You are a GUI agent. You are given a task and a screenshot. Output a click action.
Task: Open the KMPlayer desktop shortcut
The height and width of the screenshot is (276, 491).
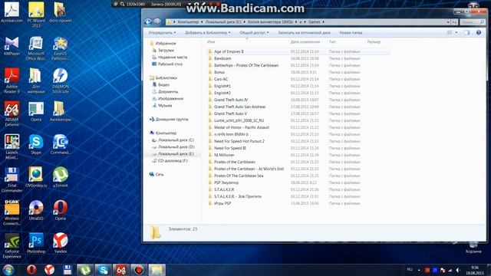[12, 46]
